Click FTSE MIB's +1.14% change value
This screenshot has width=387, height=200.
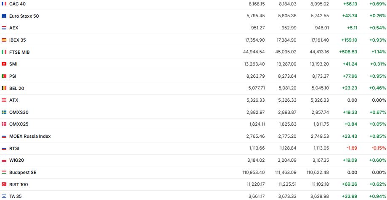377,52
